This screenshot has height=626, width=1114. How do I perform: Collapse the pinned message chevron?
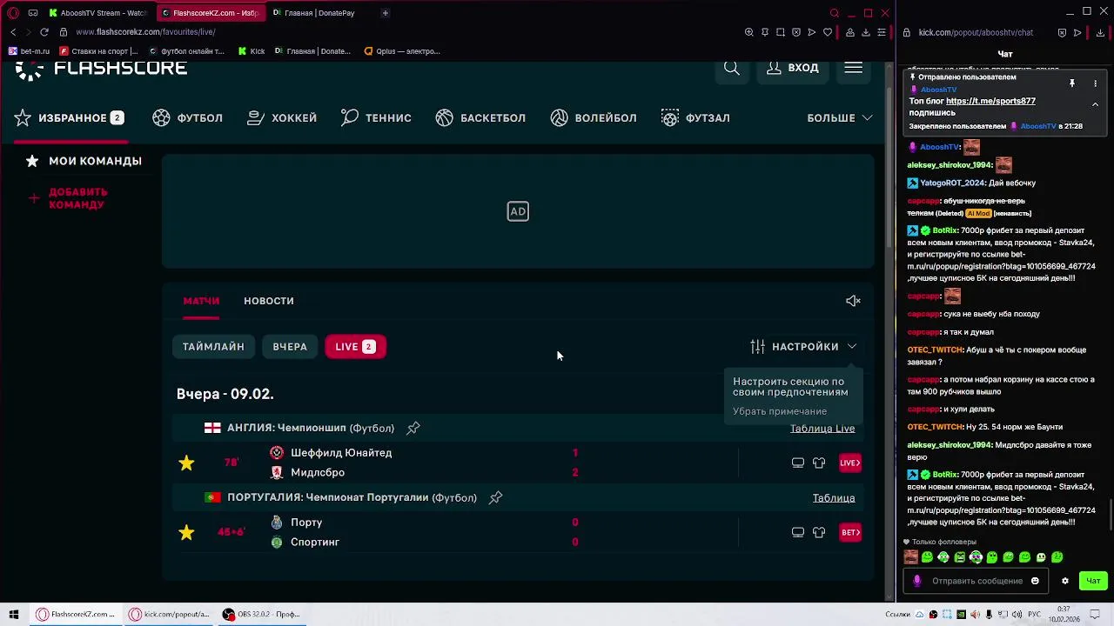1095,104
